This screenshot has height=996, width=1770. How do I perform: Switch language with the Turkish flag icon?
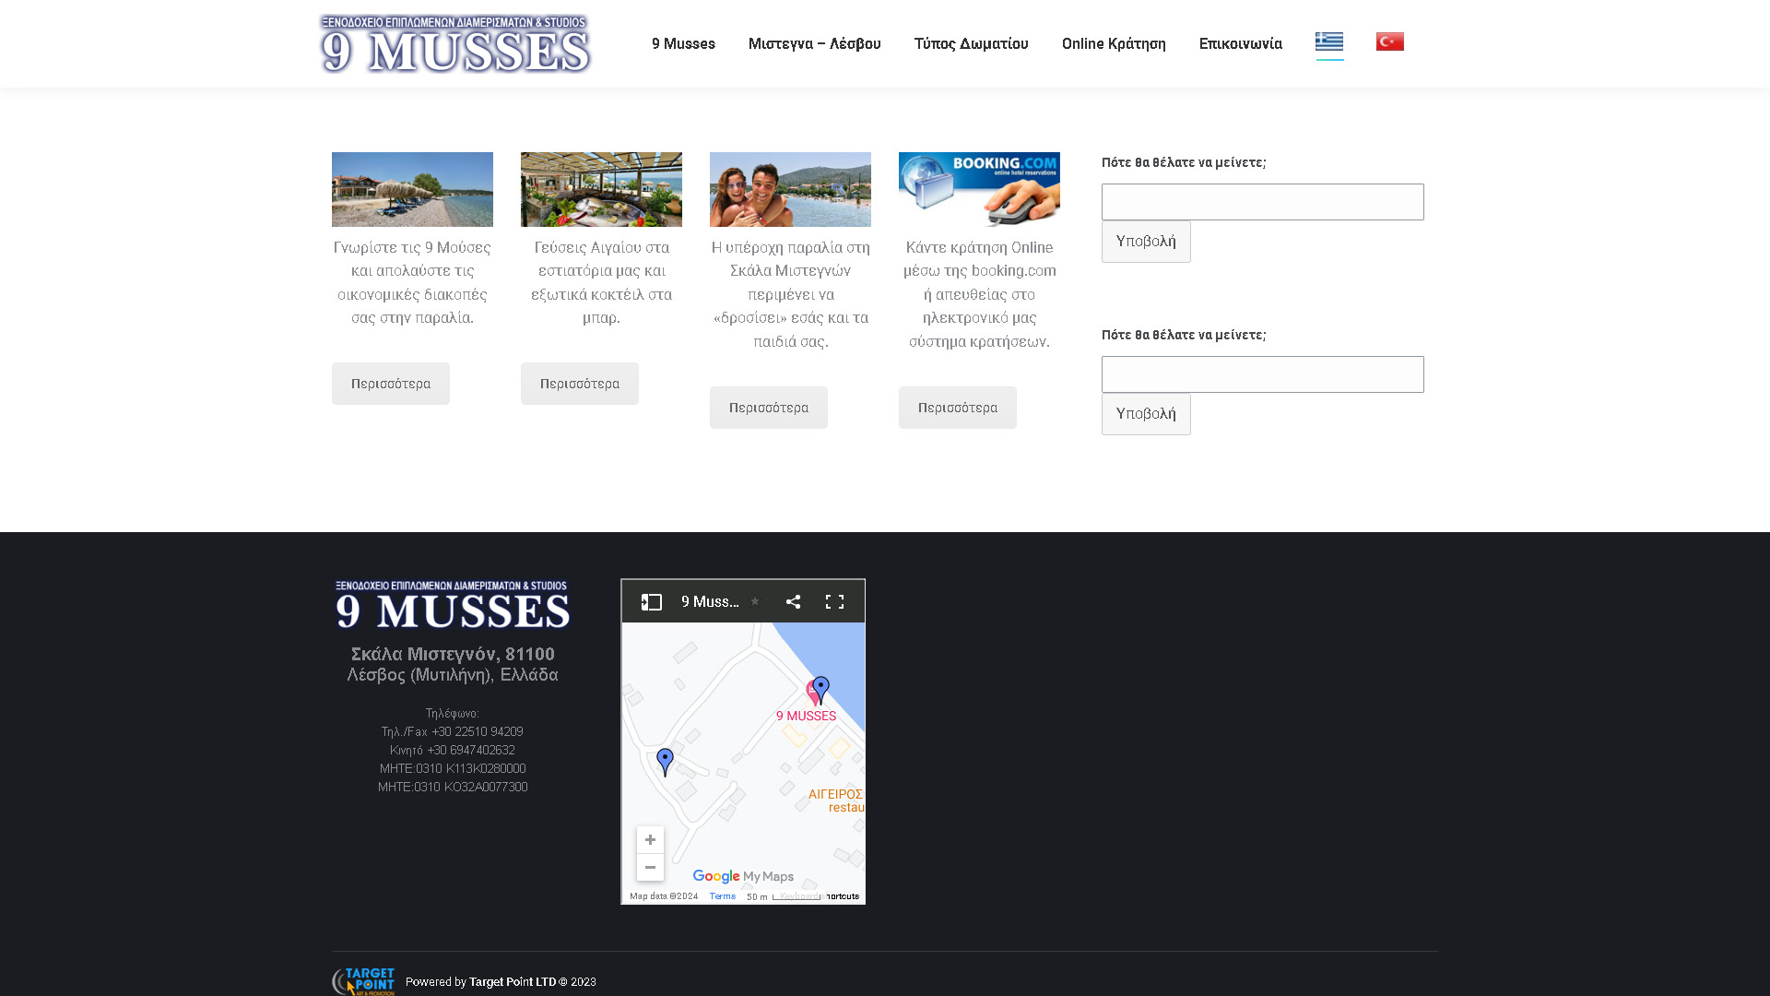coord(1389,41)
